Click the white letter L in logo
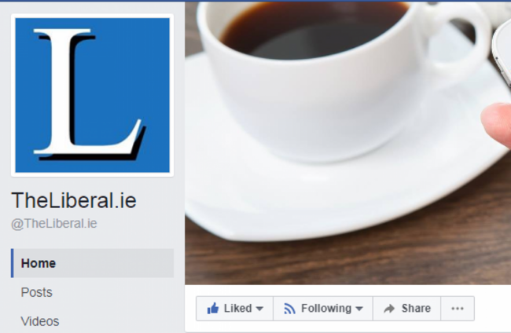511x333 pixels. tap(87, 91)
